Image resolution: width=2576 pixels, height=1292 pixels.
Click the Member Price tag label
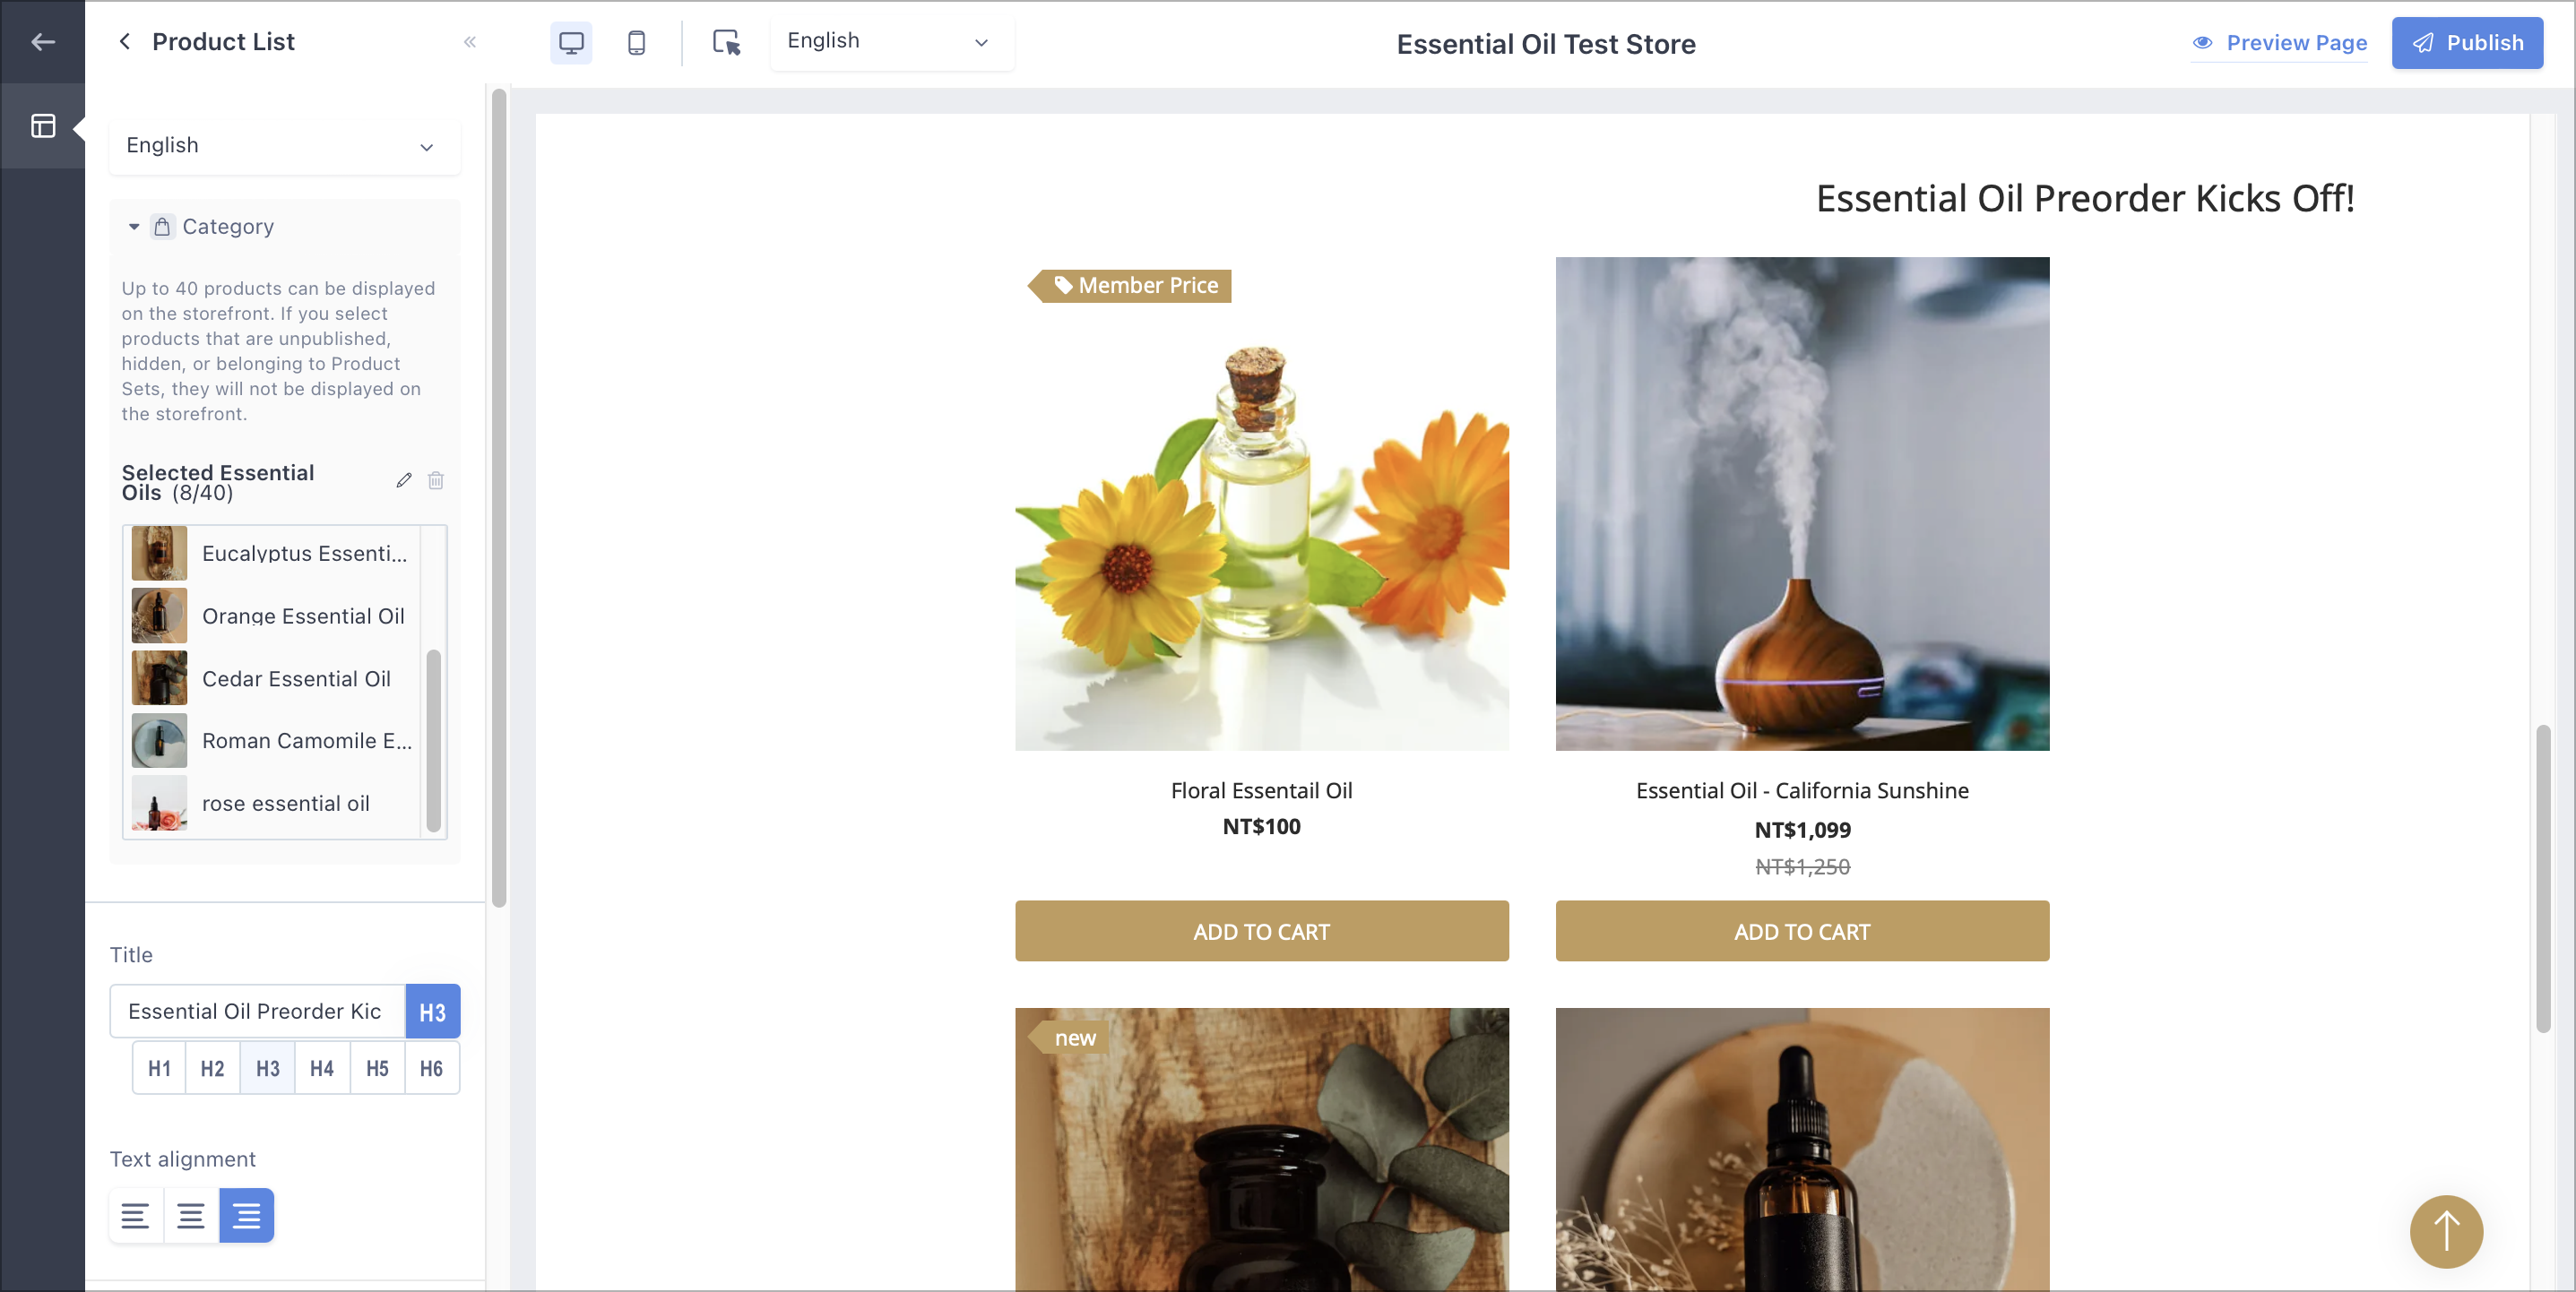click(1130, 286)
